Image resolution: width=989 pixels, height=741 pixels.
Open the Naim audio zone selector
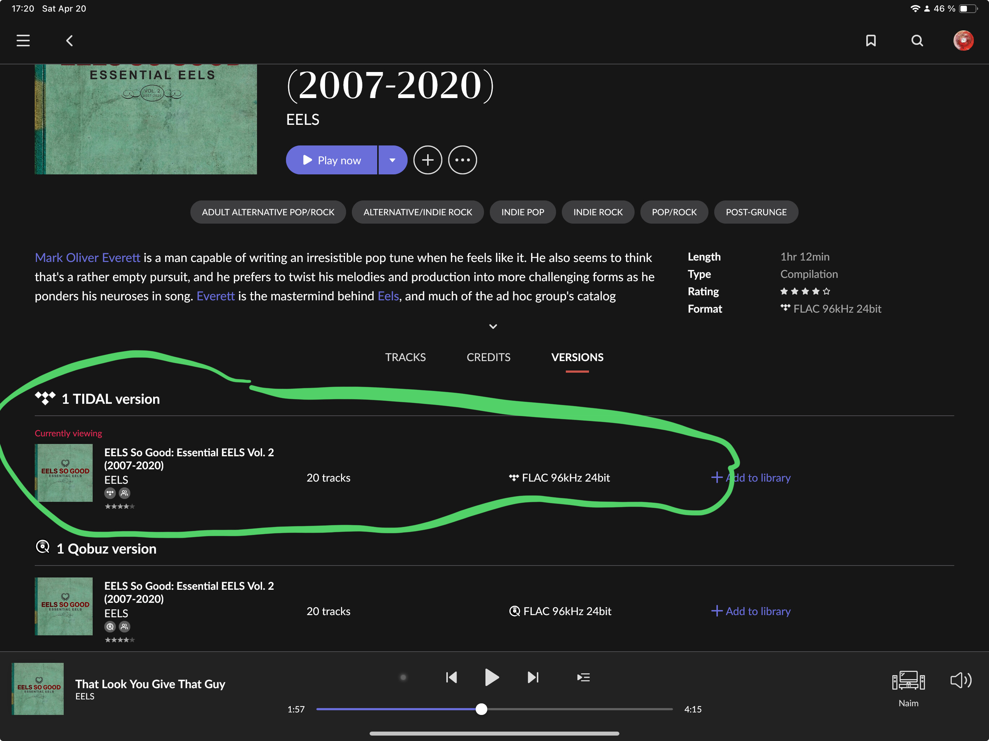908,688
